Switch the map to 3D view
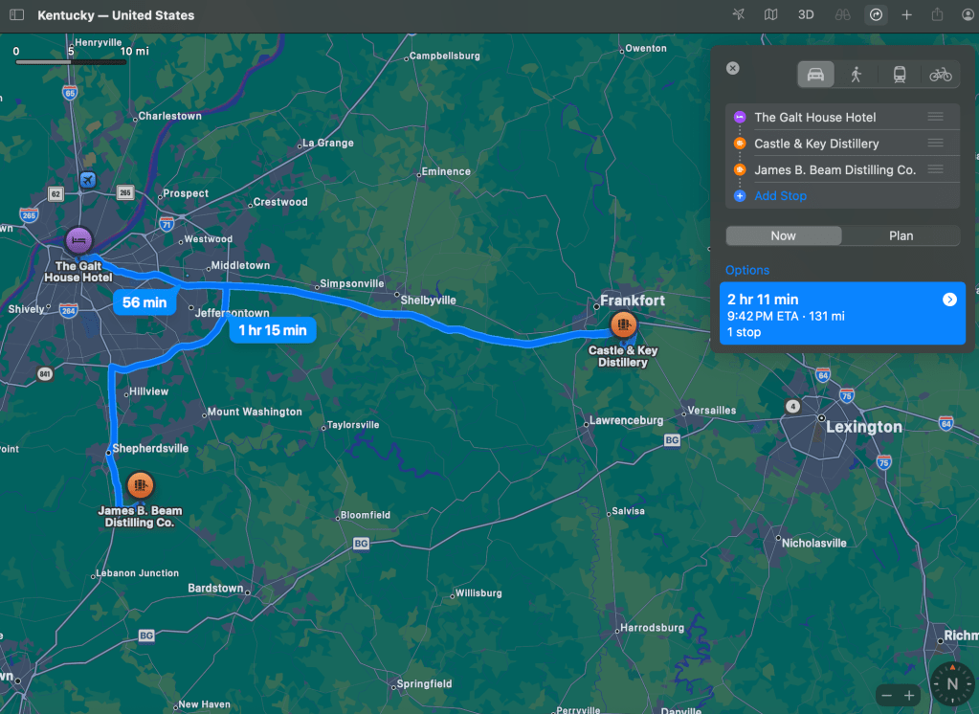The image size is (979, 714). point(806,15)
